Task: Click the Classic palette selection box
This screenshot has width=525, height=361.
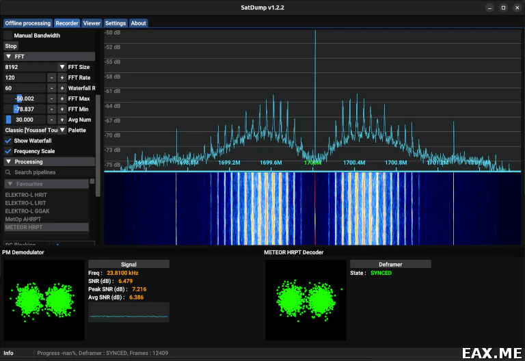Action: point(31,130)
